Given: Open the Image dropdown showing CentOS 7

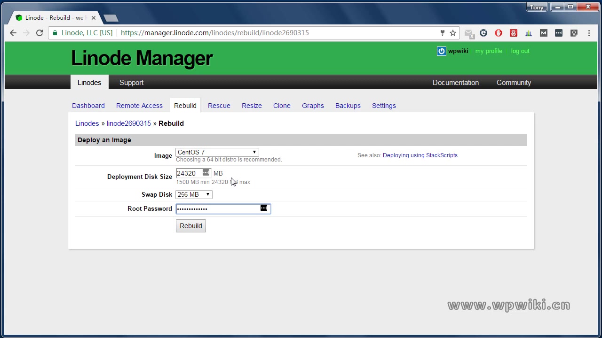Looking at the screenshot, I should (x=217, y=152).
